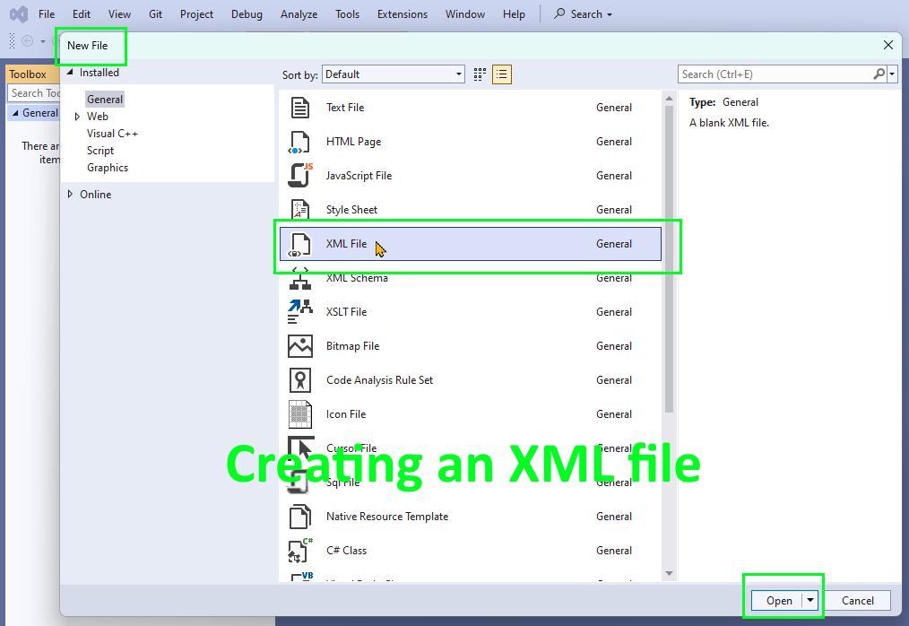Select the Bitmap File template icon
This screenshot has height=626, width=909.
point(299,346)
